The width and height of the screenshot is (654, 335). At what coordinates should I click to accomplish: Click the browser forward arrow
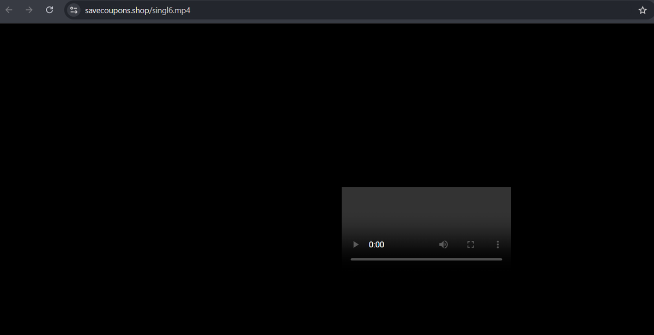coord(29,10)
